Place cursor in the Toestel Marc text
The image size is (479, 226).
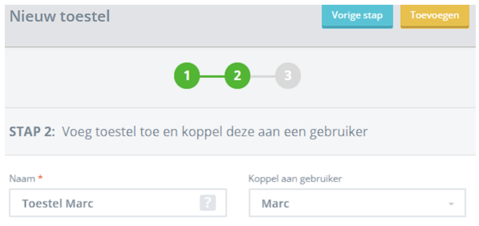coord(57,204)
